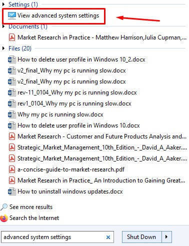Screen dimensions: 189x246
Task: Click Word icon beside rev1_0104_Why my pc file
Action: 12,103
